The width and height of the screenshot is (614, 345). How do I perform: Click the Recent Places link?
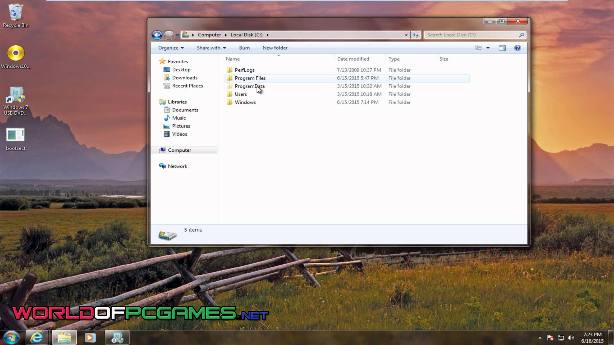187,86
